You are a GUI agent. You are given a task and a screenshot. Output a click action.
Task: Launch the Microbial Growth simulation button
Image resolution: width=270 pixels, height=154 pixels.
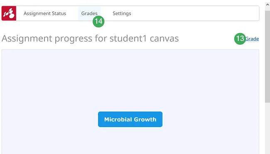(x=130, y=119)
